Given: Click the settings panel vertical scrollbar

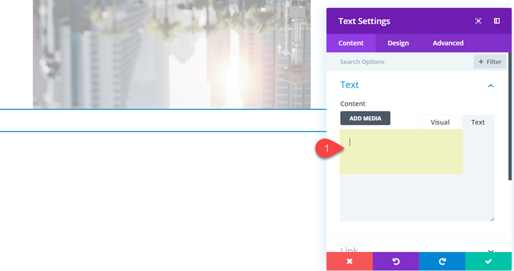Looking at the screenshot, I should [510, 116].
